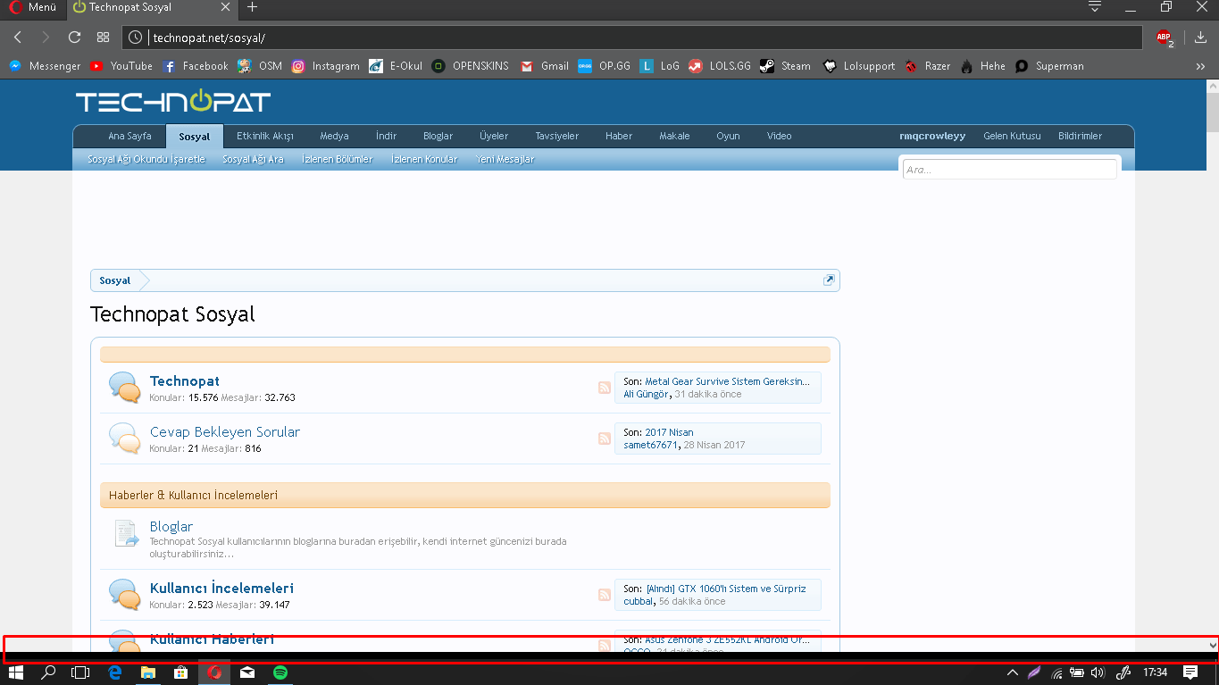Open the tab menu icon in title bar
Screen dimensions: 1219x685
click(x=1095, y=7)
